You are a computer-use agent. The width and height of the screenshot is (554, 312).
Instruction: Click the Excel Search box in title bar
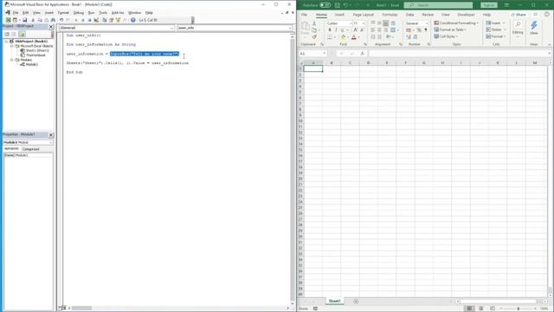[438, 5]
